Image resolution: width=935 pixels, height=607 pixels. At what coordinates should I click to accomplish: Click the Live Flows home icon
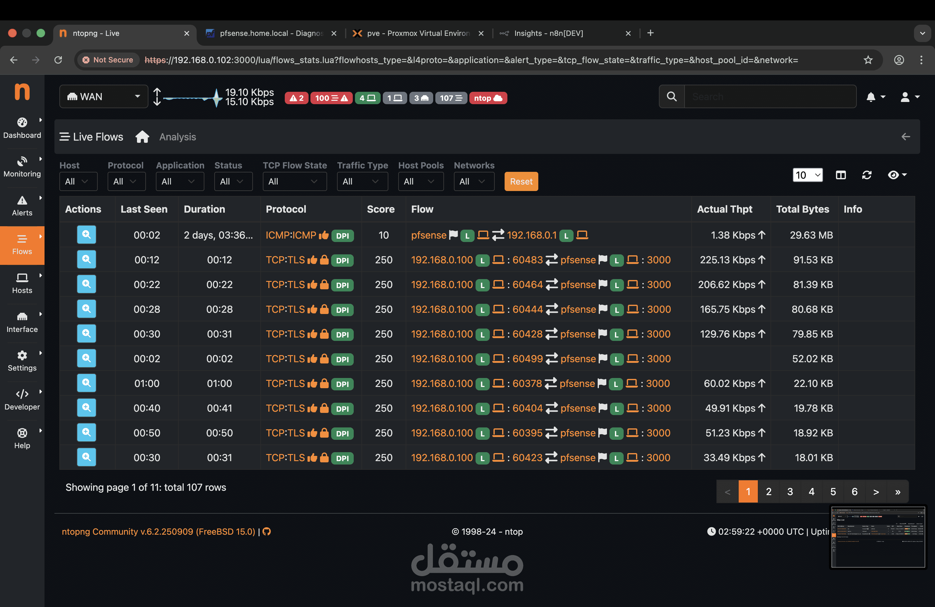142,137
